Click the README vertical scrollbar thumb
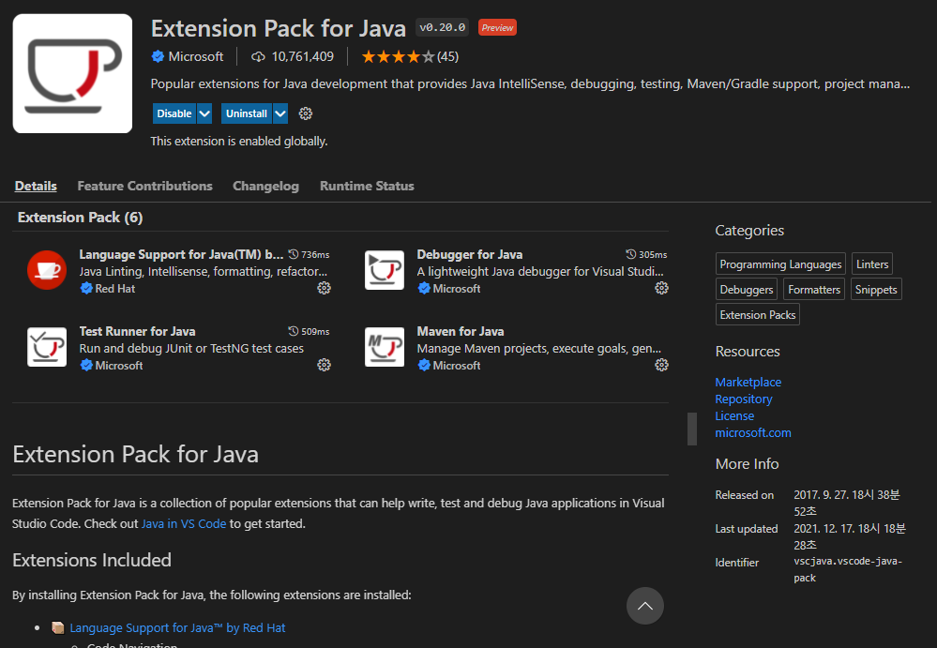The height and width of the screenshot is (648, 937). click(692, 429)
